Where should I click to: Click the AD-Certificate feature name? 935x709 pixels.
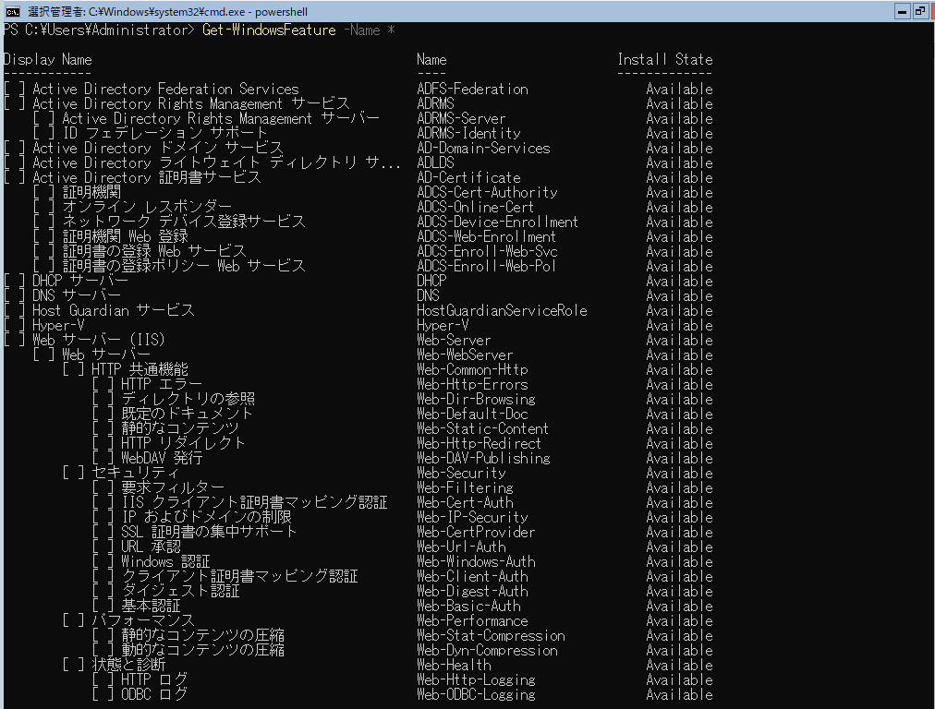pos(468,177)
